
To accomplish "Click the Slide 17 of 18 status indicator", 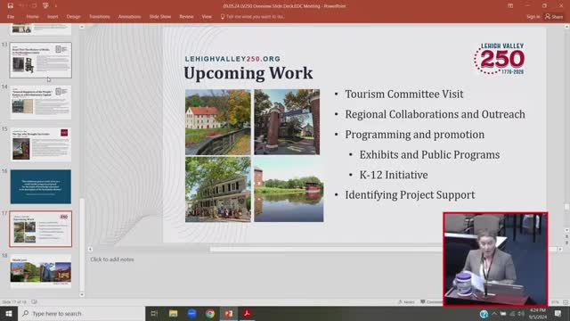I will click(14, 302).
